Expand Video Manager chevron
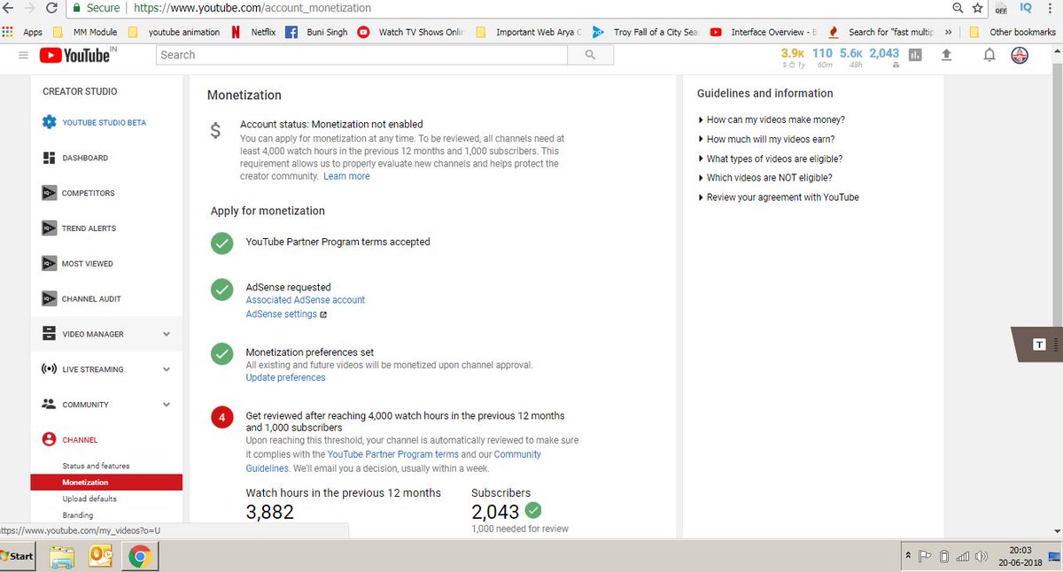The image size is (1063, 572). tap(167, 334)
